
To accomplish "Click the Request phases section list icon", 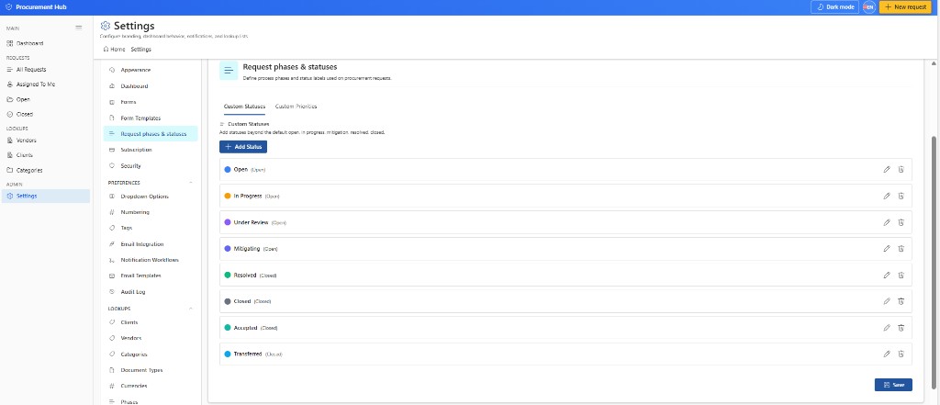I will point(229,70).
